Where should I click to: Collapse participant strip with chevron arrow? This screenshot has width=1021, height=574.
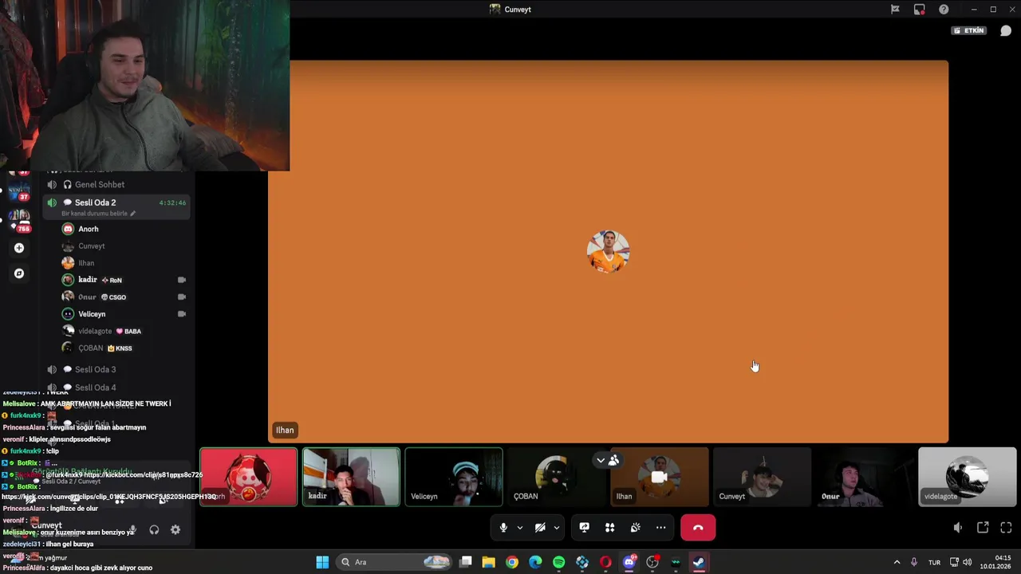click(601, 460)
